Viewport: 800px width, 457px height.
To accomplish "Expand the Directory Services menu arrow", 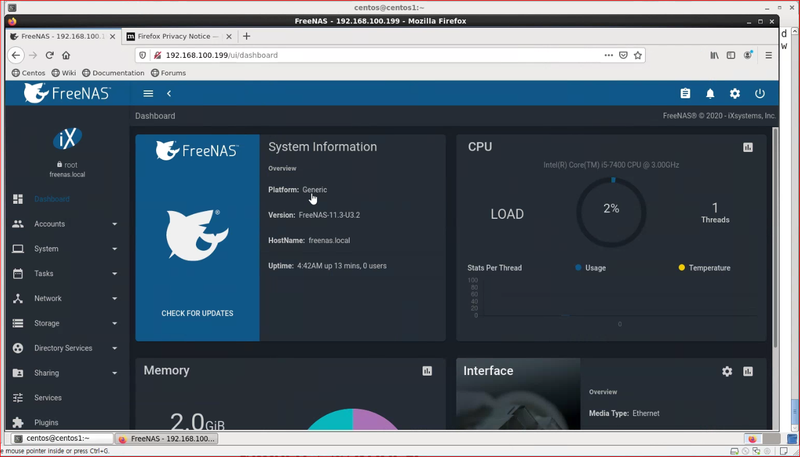I will coord(115,348).
